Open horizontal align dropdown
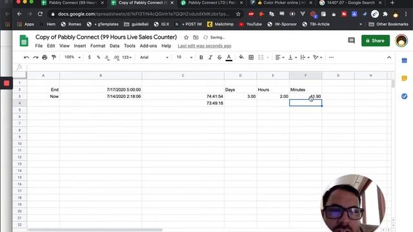413x232 pixels. coord(279,57)
